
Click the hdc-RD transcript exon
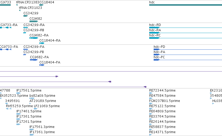point(154,28)
